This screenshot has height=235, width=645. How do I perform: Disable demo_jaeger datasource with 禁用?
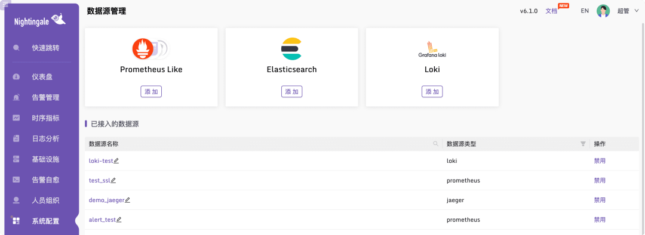[x=600, y=200]
